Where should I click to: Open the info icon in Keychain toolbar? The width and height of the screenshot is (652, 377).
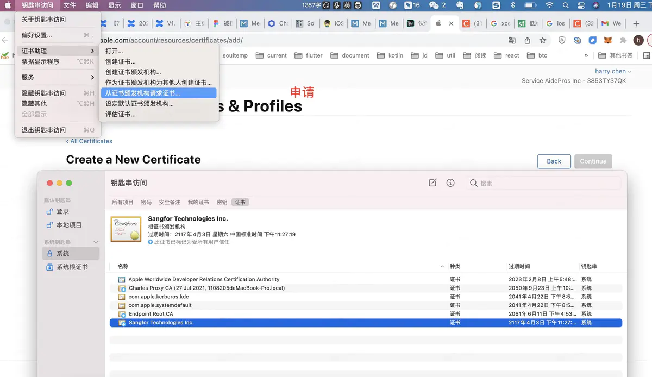(x=450, y=183)
